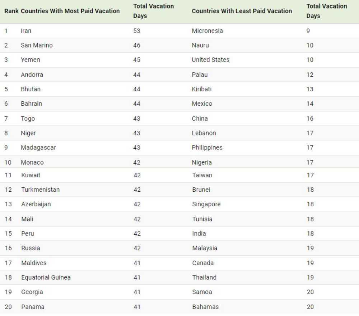Select the Azerbaijan cell
This screenshot has height=316, width=359.
36,204
